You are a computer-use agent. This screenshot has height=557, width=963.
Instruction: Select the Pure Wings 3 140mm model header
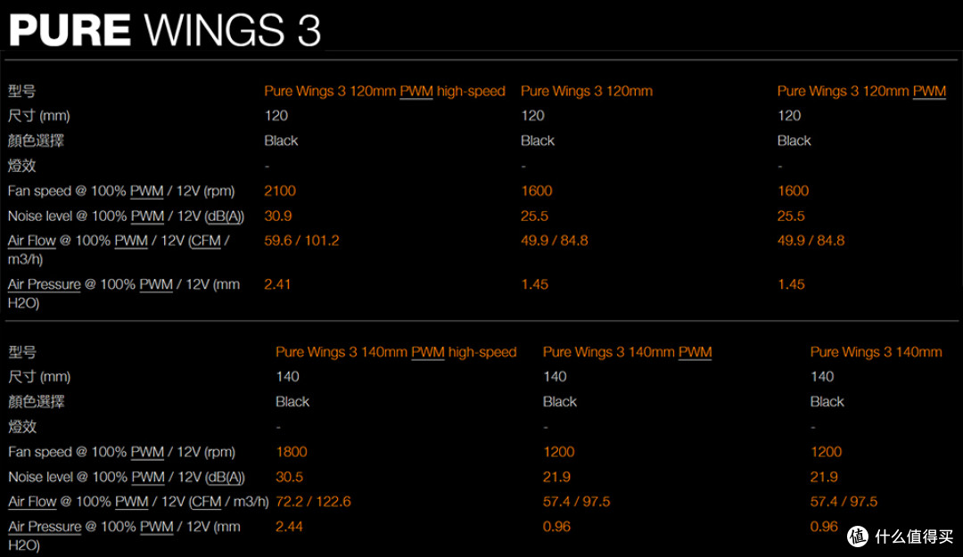pos(876,352)
